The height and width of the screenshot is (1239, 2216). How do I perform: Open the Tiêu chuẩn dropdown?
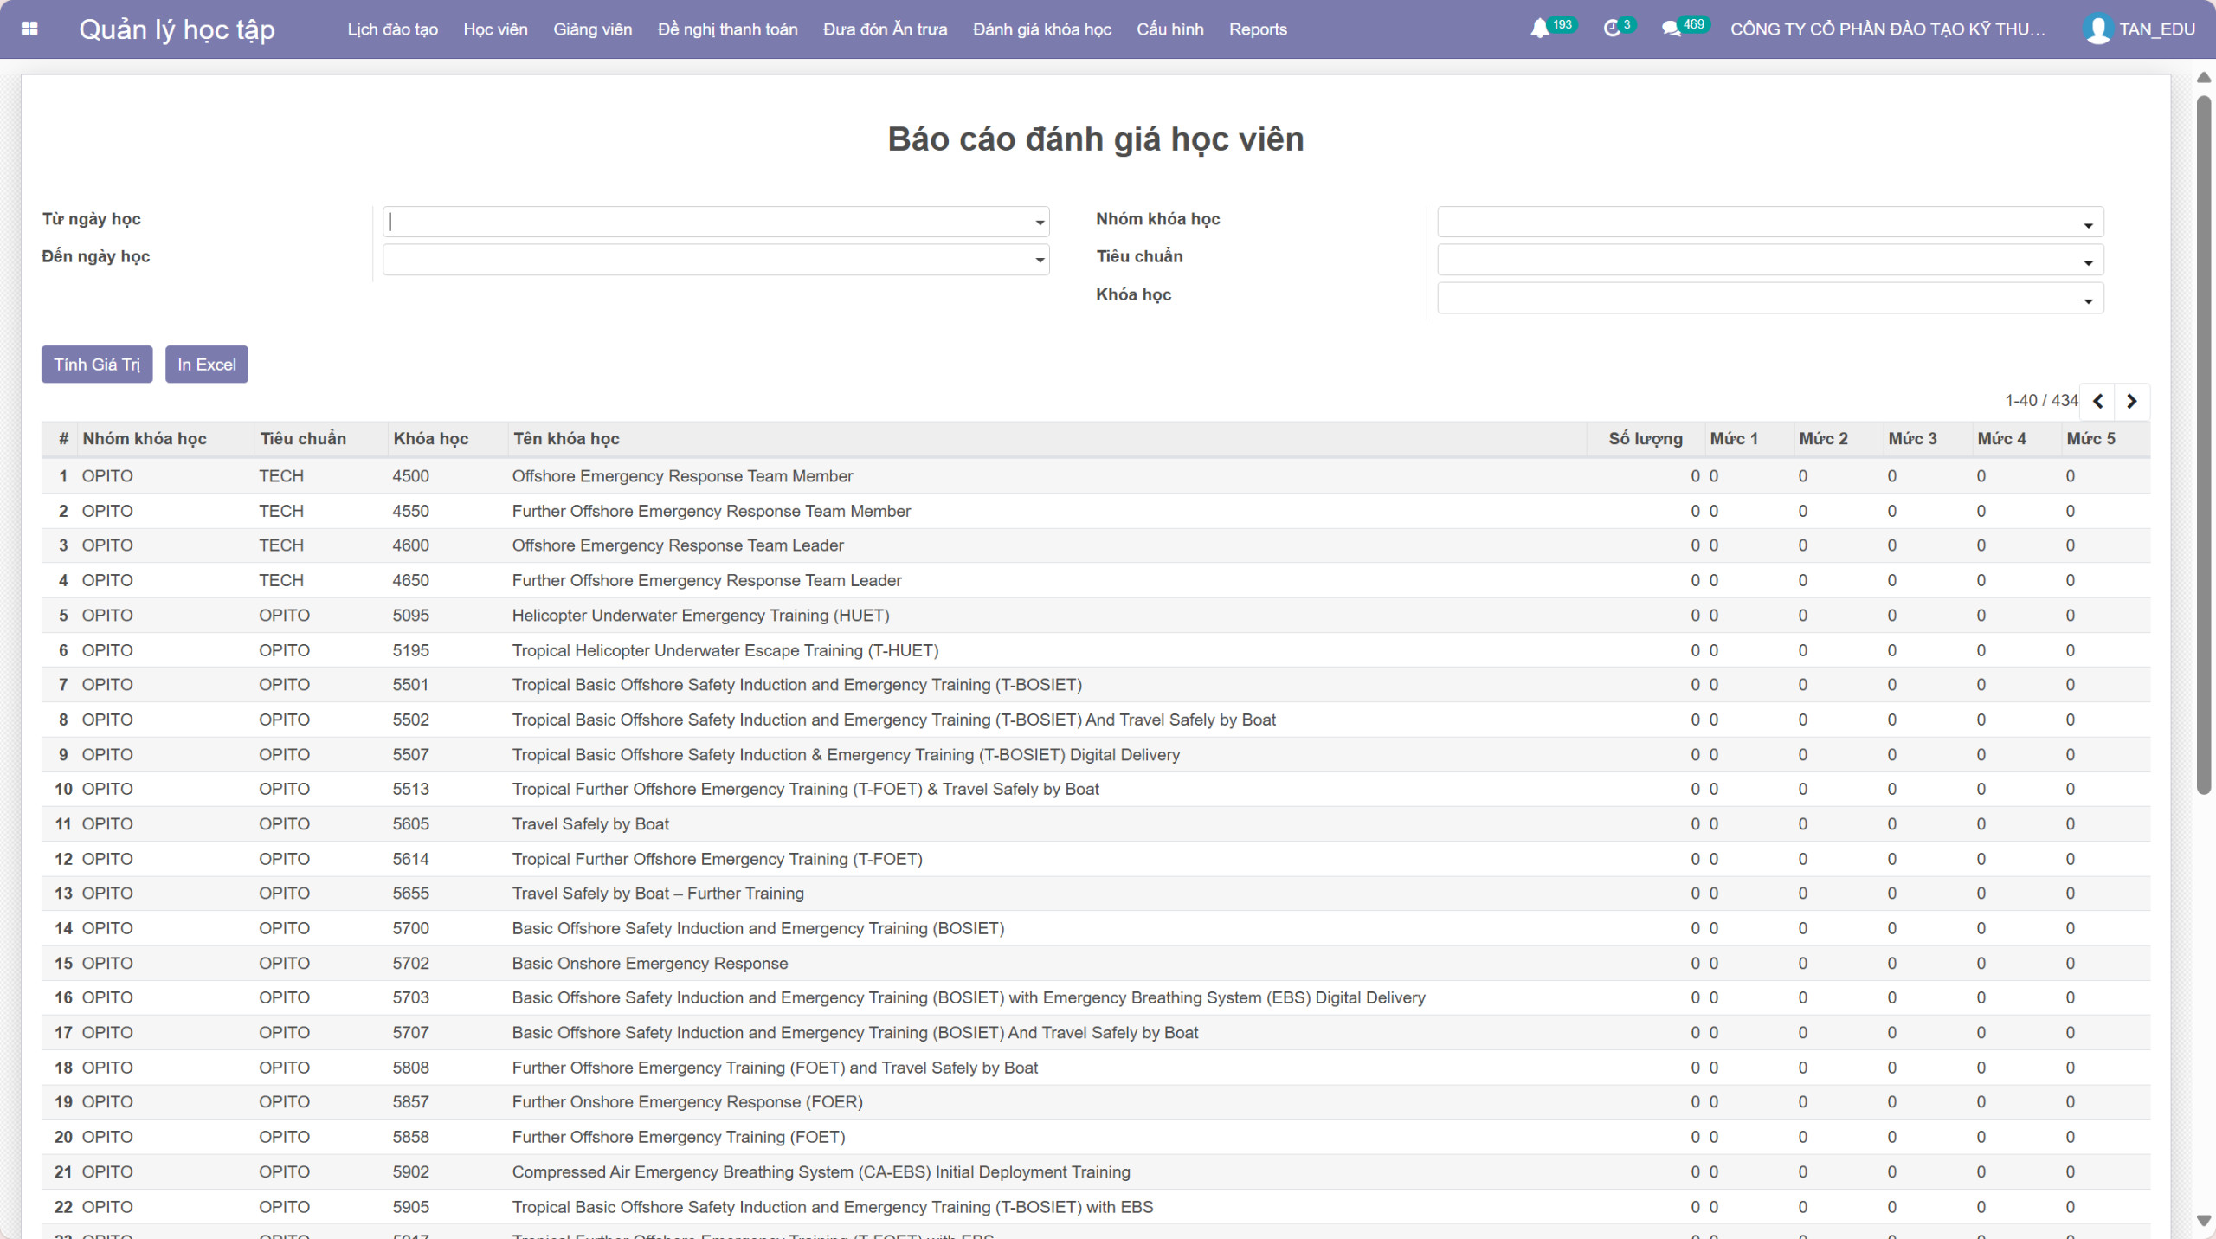click(x=2088, y=262)
